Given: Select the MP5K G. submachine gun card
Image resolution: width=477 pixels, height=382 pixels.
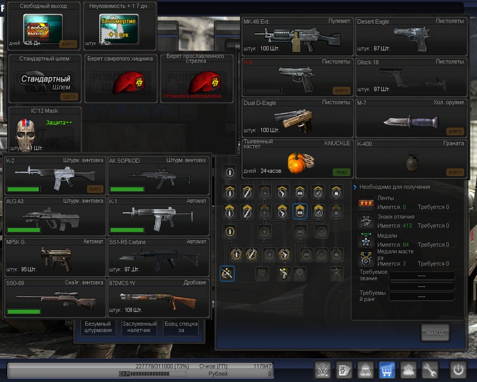Looking at the screenshot, I should coord(56,257).
